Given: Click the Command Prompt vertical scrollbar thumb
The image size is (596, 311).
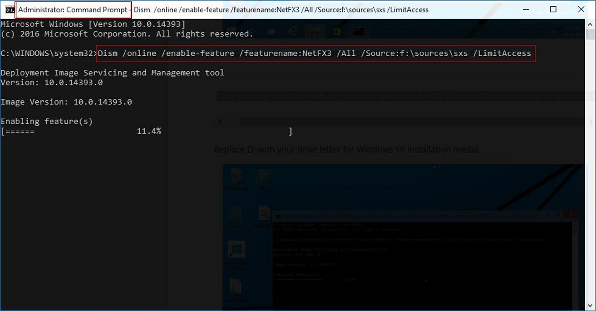Looking at the screenshot, I should coord(589,34).
